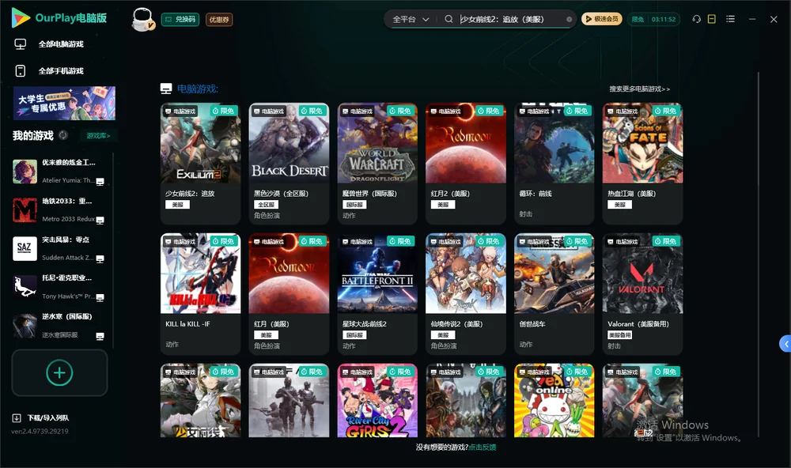This screenshot has height=468, width=791.
Task: Click the 极速会员 membership button
Action: [x=601, y=19]
